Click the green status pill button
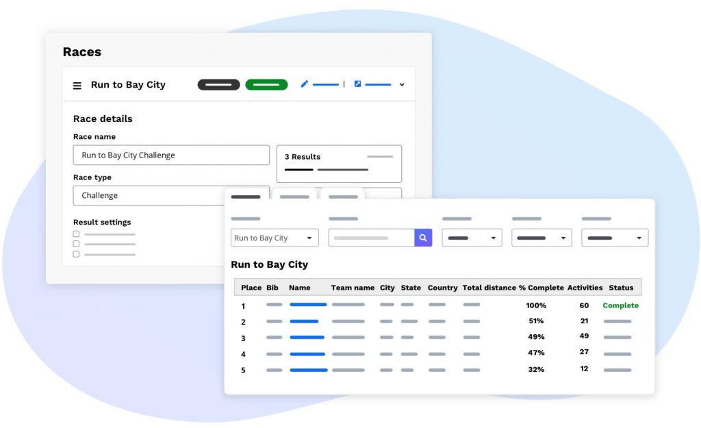The height and width of the screenshot is (428, 701). point(266,85)
